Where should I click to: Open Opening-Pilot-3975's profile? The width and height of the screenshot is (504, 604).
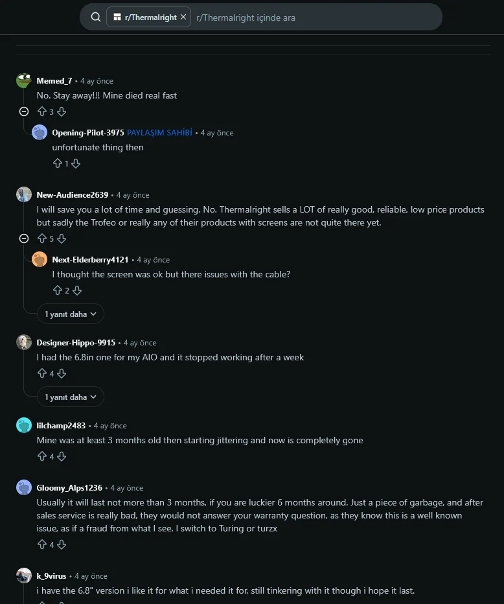point(88,132)
